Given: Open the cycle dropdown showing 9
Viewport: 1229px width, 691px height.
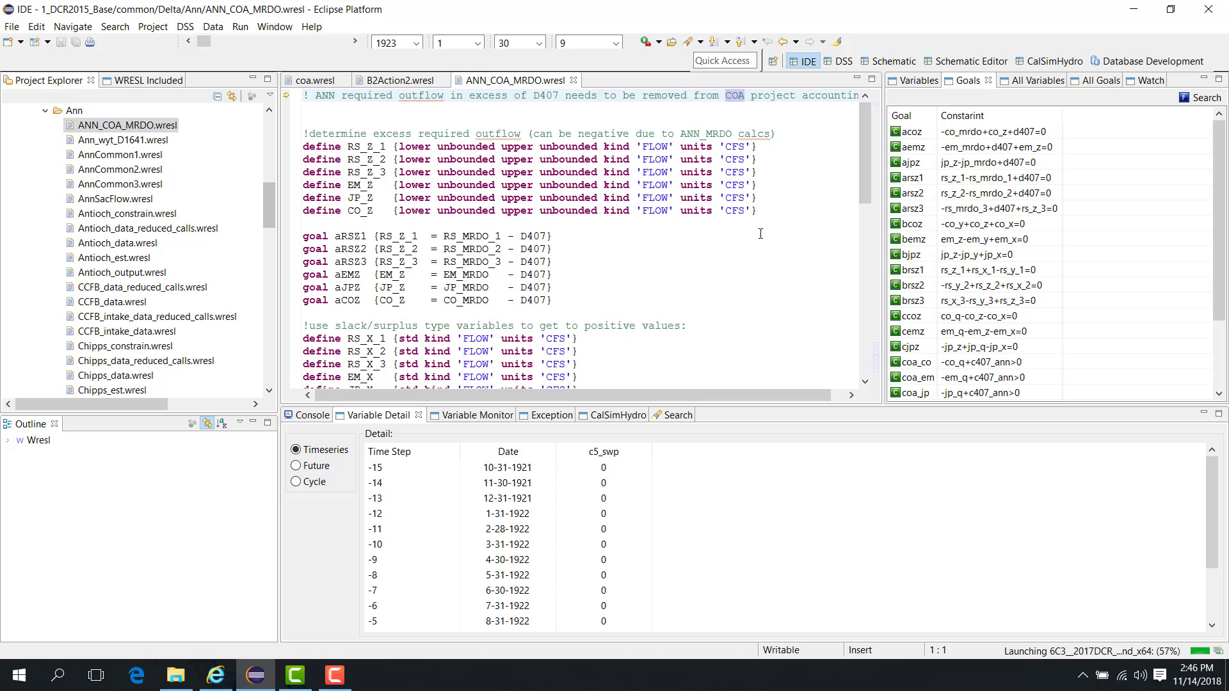Looking at the screenshot, I should (616, 43).
